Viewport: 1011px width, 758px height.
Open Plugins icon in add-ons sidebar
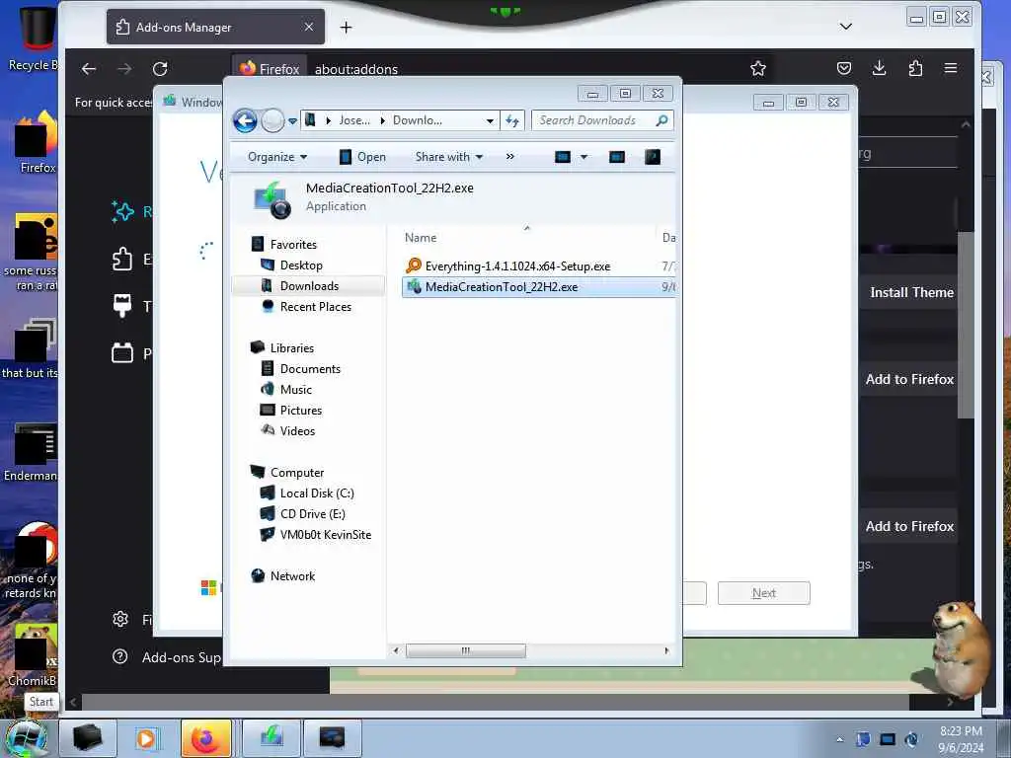tap(122, 353)
